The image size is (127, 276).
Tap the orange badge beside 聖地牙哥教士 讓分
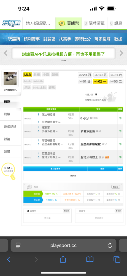point(107,157)
